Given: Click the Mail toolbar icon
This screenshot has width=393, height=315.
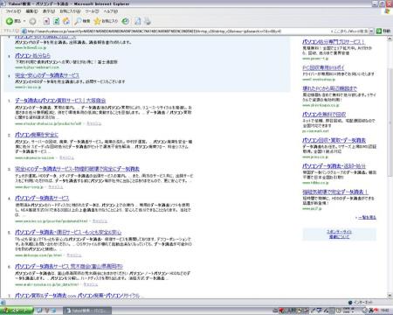Looking at the screenshot, I should 137,21.
